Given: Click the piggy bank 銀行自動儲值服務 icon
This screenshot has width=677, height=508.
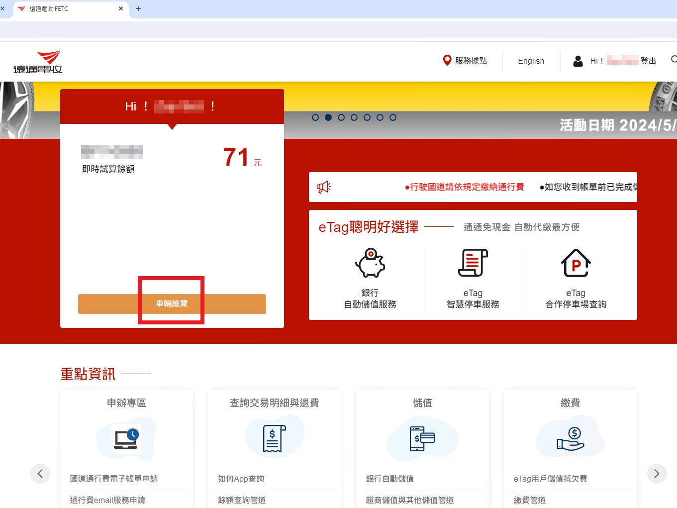Looking at the screenshot, I should [370, 263].
